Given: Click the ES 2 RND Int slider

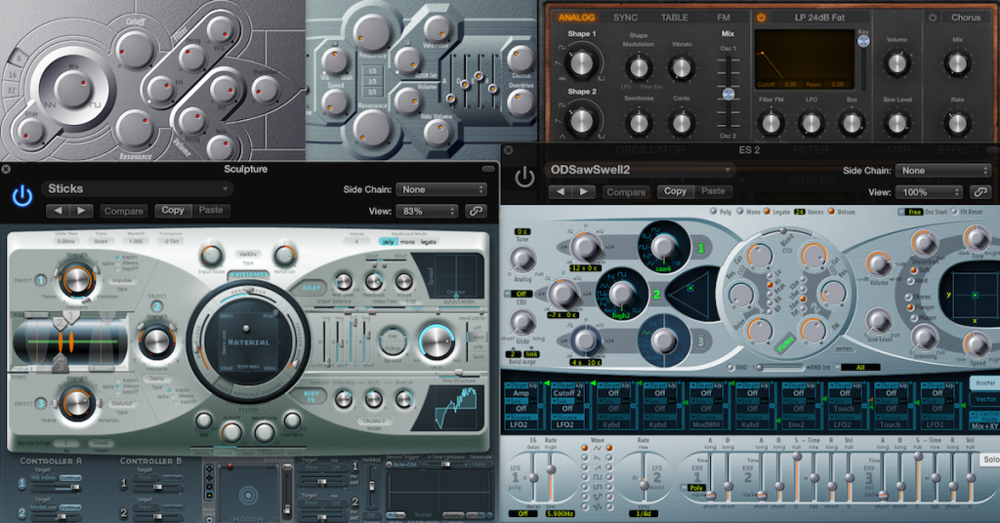Looking at the screenshot, I should point(780,368).
